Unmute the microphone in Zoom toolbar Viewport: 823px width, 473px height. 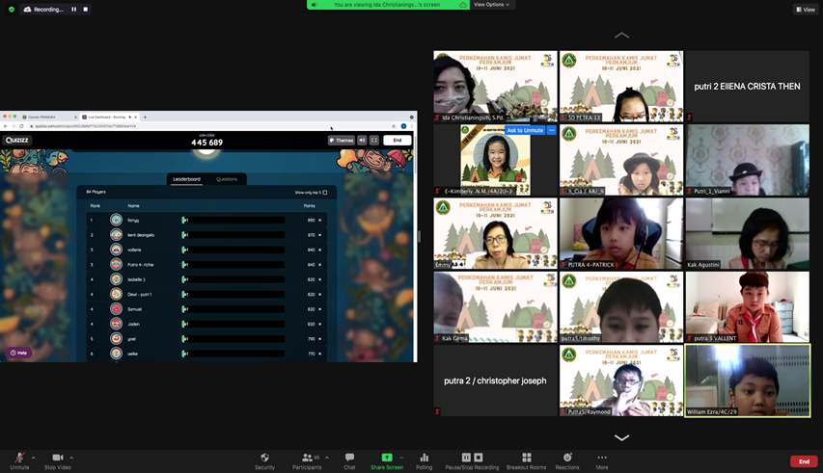pyautogui.click(x=18, y=459)
